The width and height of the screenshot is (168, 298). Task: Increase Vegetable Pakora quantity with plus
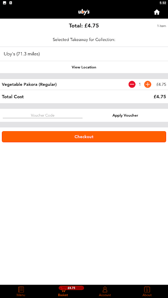click(x=147, y=85)
